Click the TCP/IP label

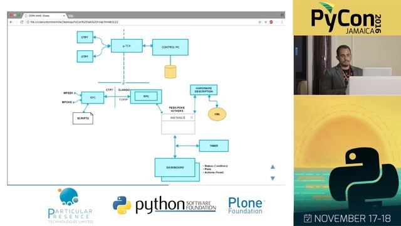pyautogui.click(x=123, y=99)
